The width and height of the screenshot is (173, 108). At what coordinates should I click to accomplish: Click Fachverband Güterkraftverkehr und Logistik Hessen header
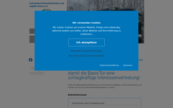click(x=46, y=5)
